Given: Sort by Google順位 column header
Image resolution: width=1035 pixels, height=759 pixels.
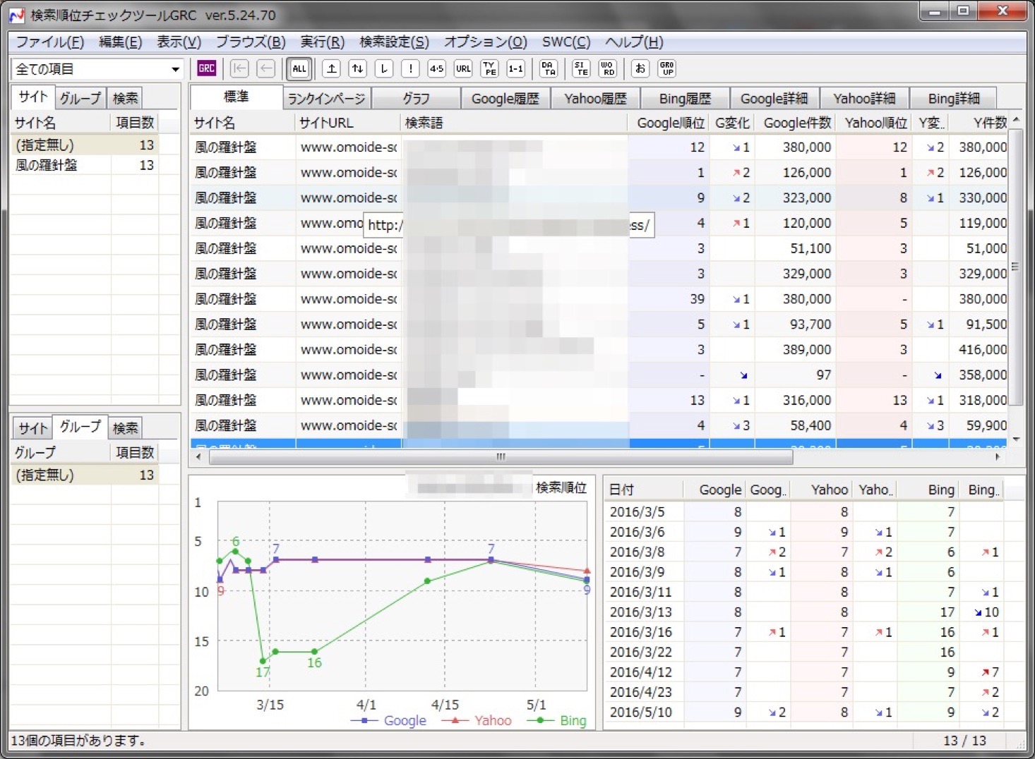Looking at the screenshot, I should 669,123.
